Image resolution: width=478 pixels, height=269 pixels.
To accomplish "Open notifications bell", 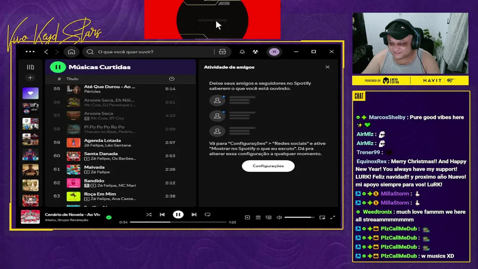I will [242, 52].
